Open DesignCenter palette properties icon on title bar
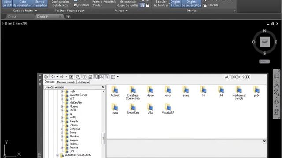Screen dimensions: 282x158 pos(40,84)
